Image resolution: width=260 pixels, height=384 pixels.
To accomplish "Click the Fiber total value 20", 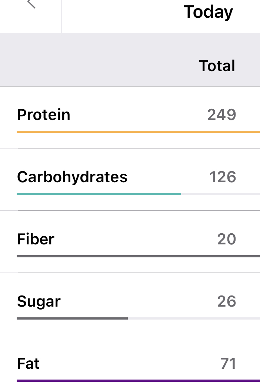I will 226,239.
